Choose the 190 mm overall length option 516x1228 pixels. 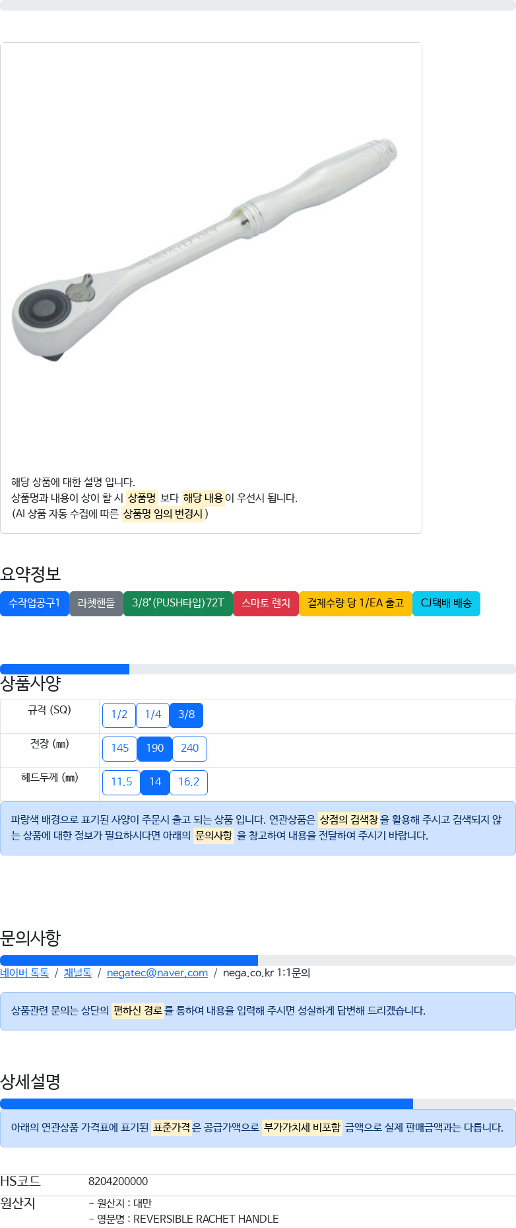[155, 748]
